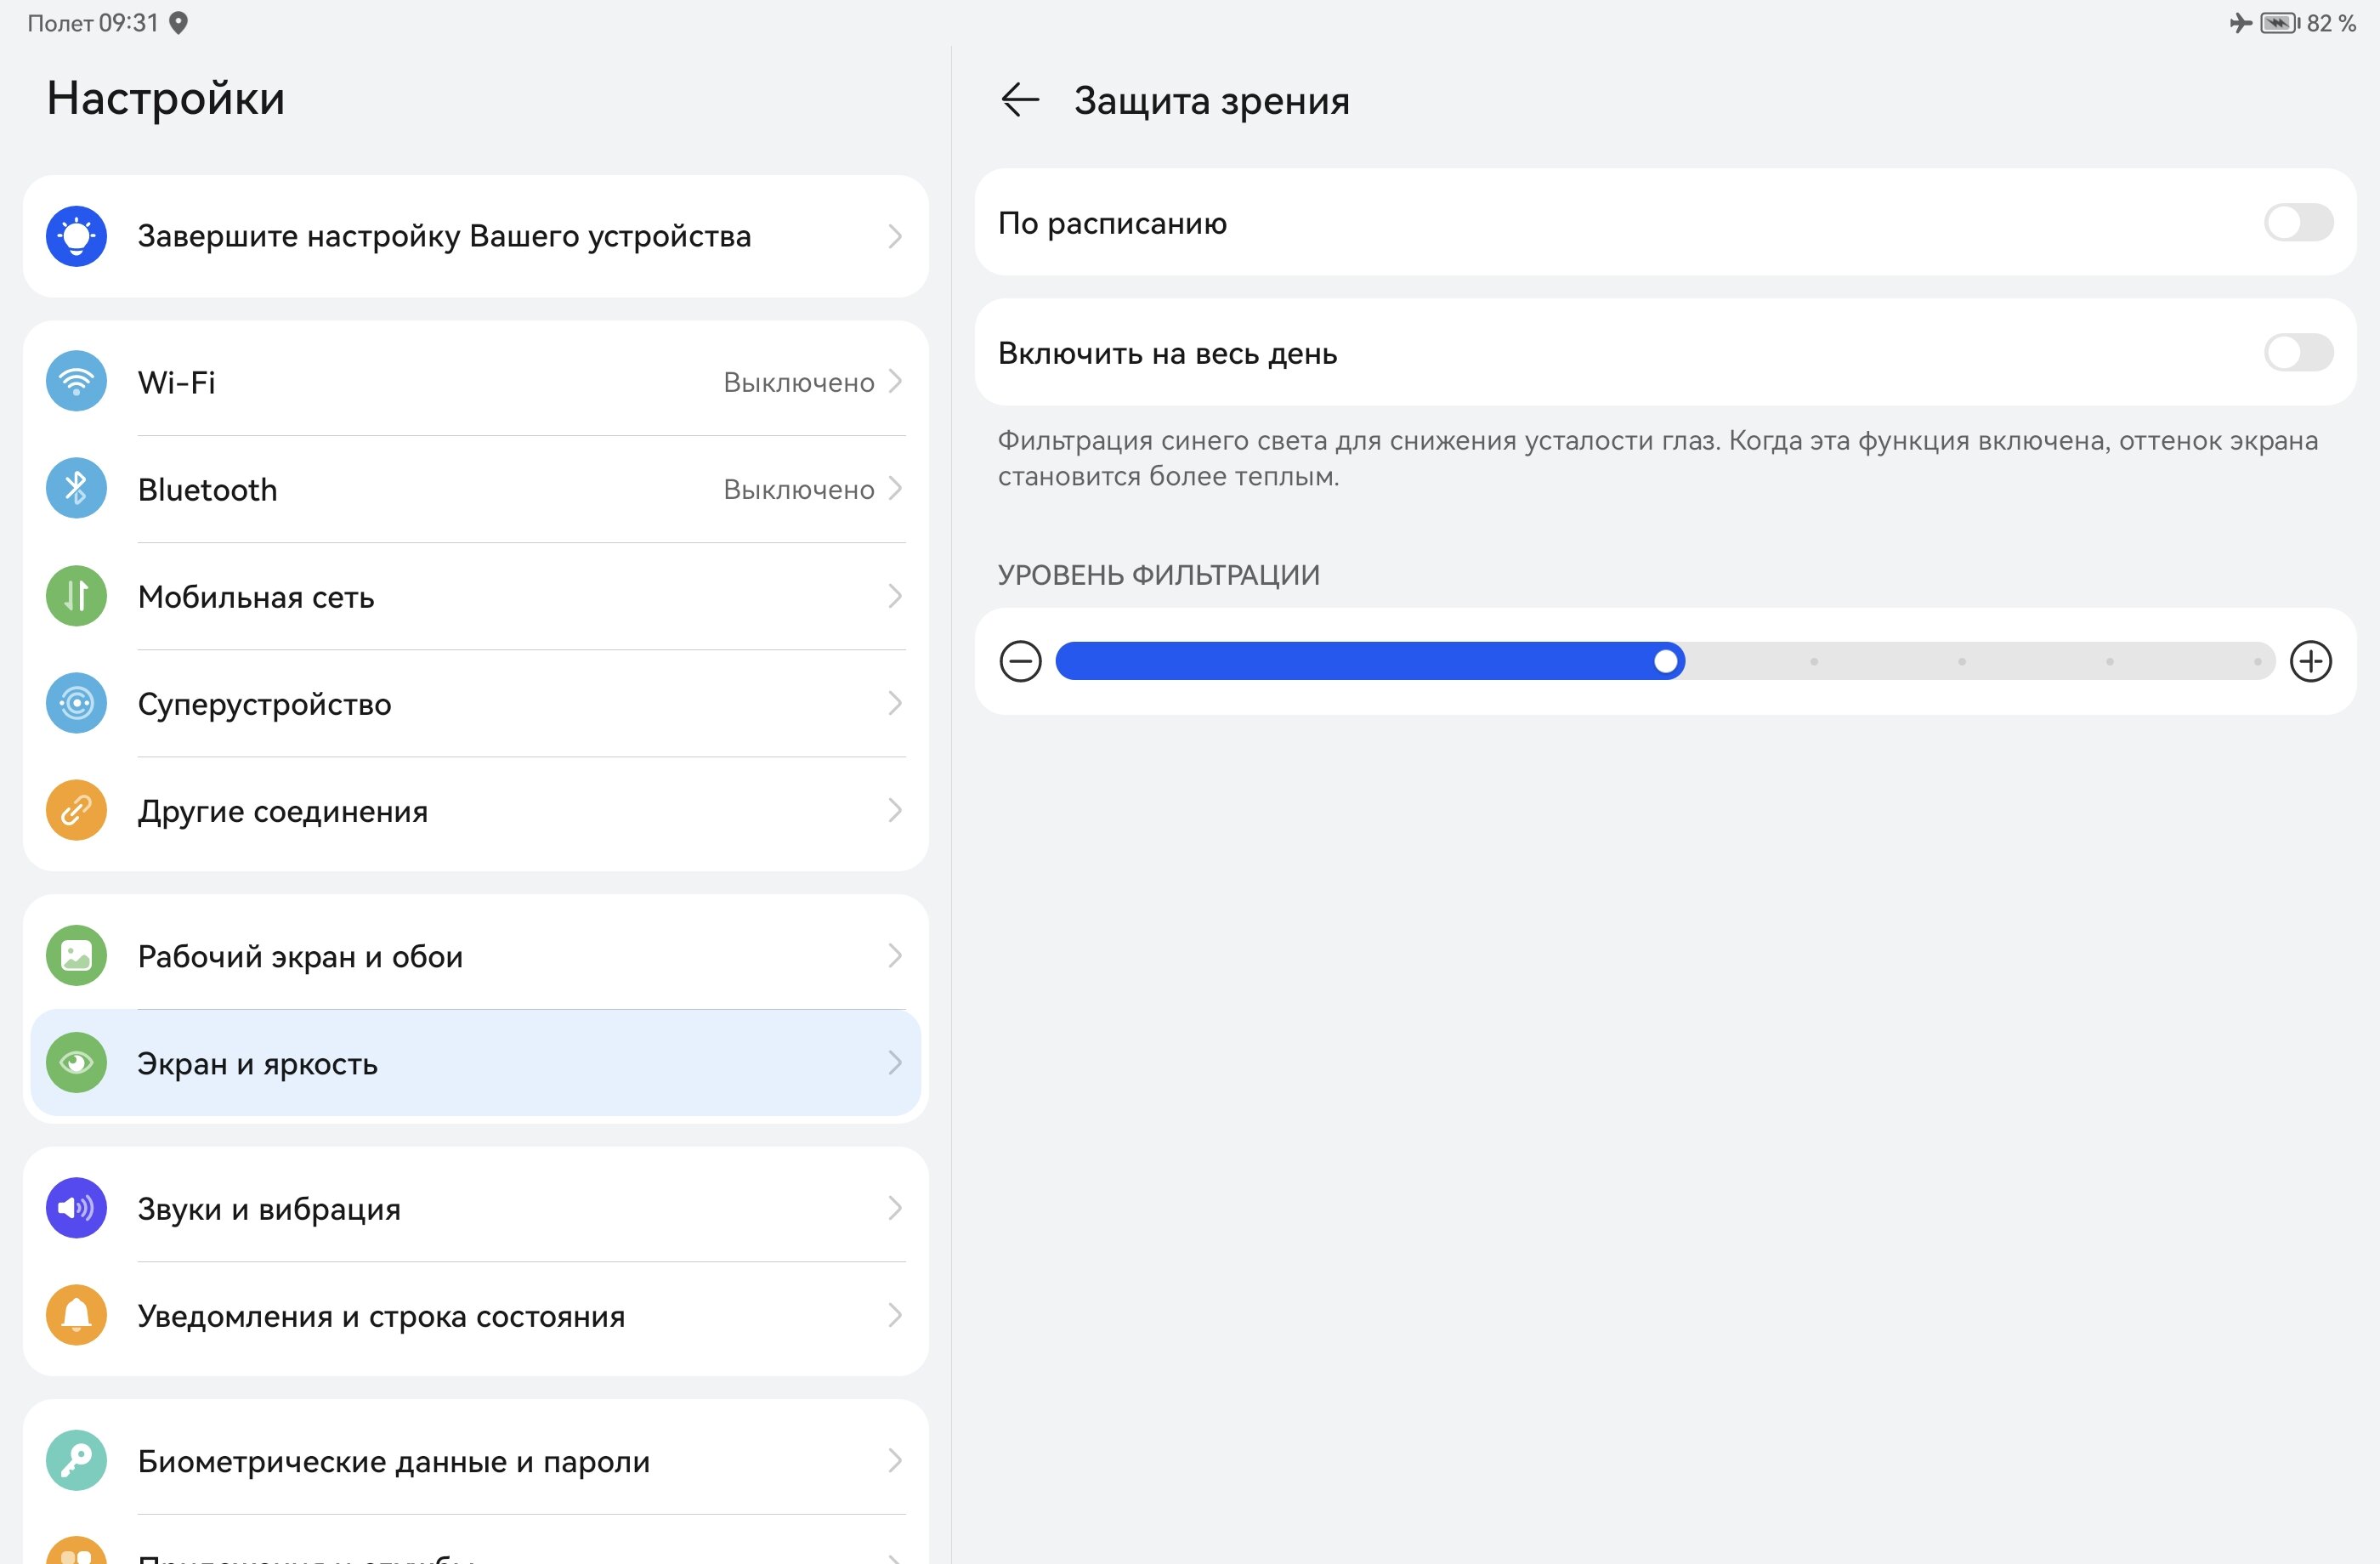Open Wi-Fi via its chevron
This screenshot has height=1564, width=2380.
coord(895,381)
